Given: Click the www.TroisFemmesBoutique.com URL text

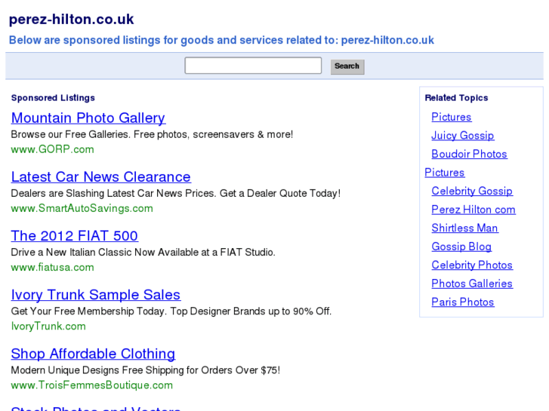Looking at the screenshot, I should click(91, 385).
